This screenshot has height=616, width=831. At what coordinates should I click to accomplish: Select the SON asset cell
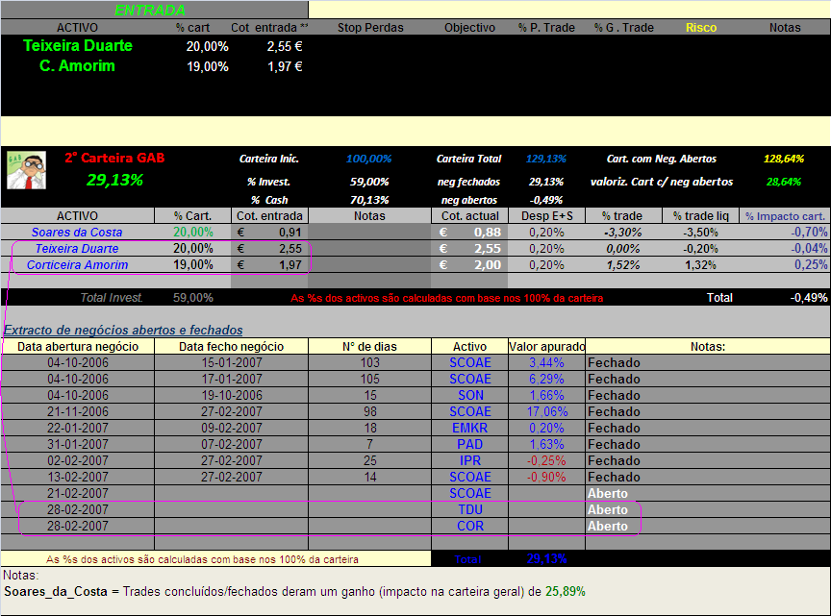point(469,395)
